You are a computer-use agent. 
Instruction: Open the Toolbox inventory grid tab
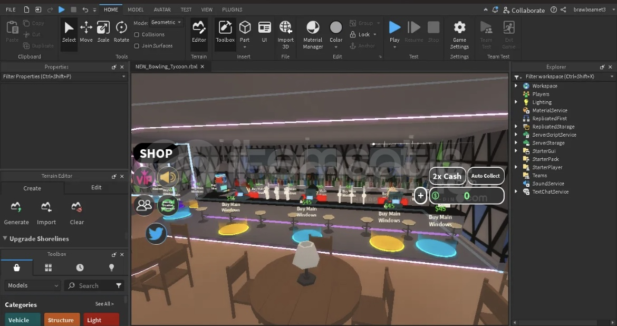tap(49, 268)
